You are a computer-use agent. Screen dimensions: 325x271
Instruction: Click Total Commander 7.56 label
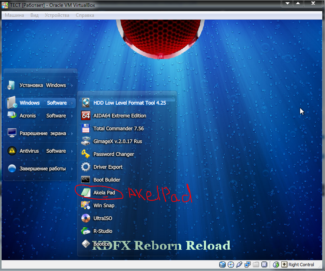(x=118, y=129)
